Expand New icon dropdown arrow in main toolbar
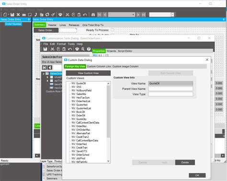 8,15
